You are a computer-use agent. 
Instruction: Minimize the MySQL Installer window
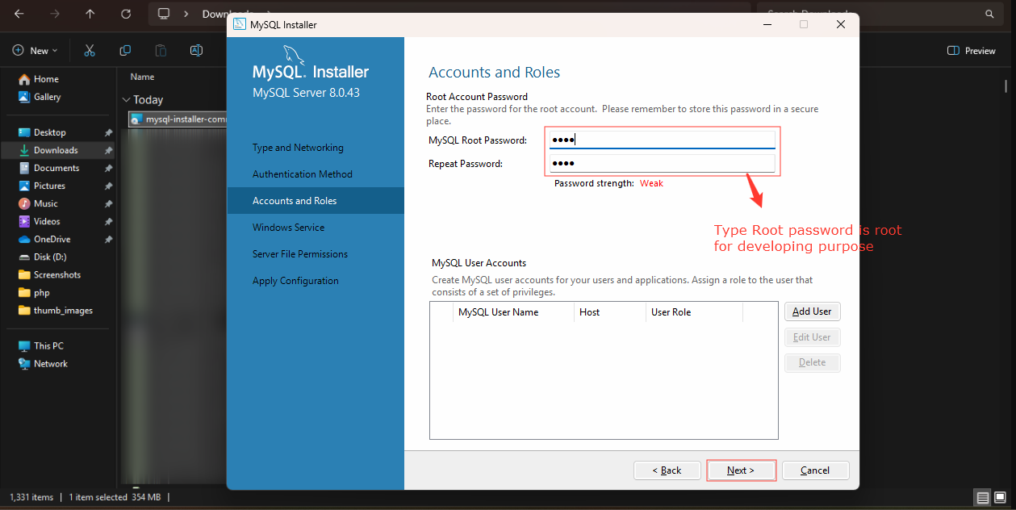pyautogui.click(x=766, y=24)
